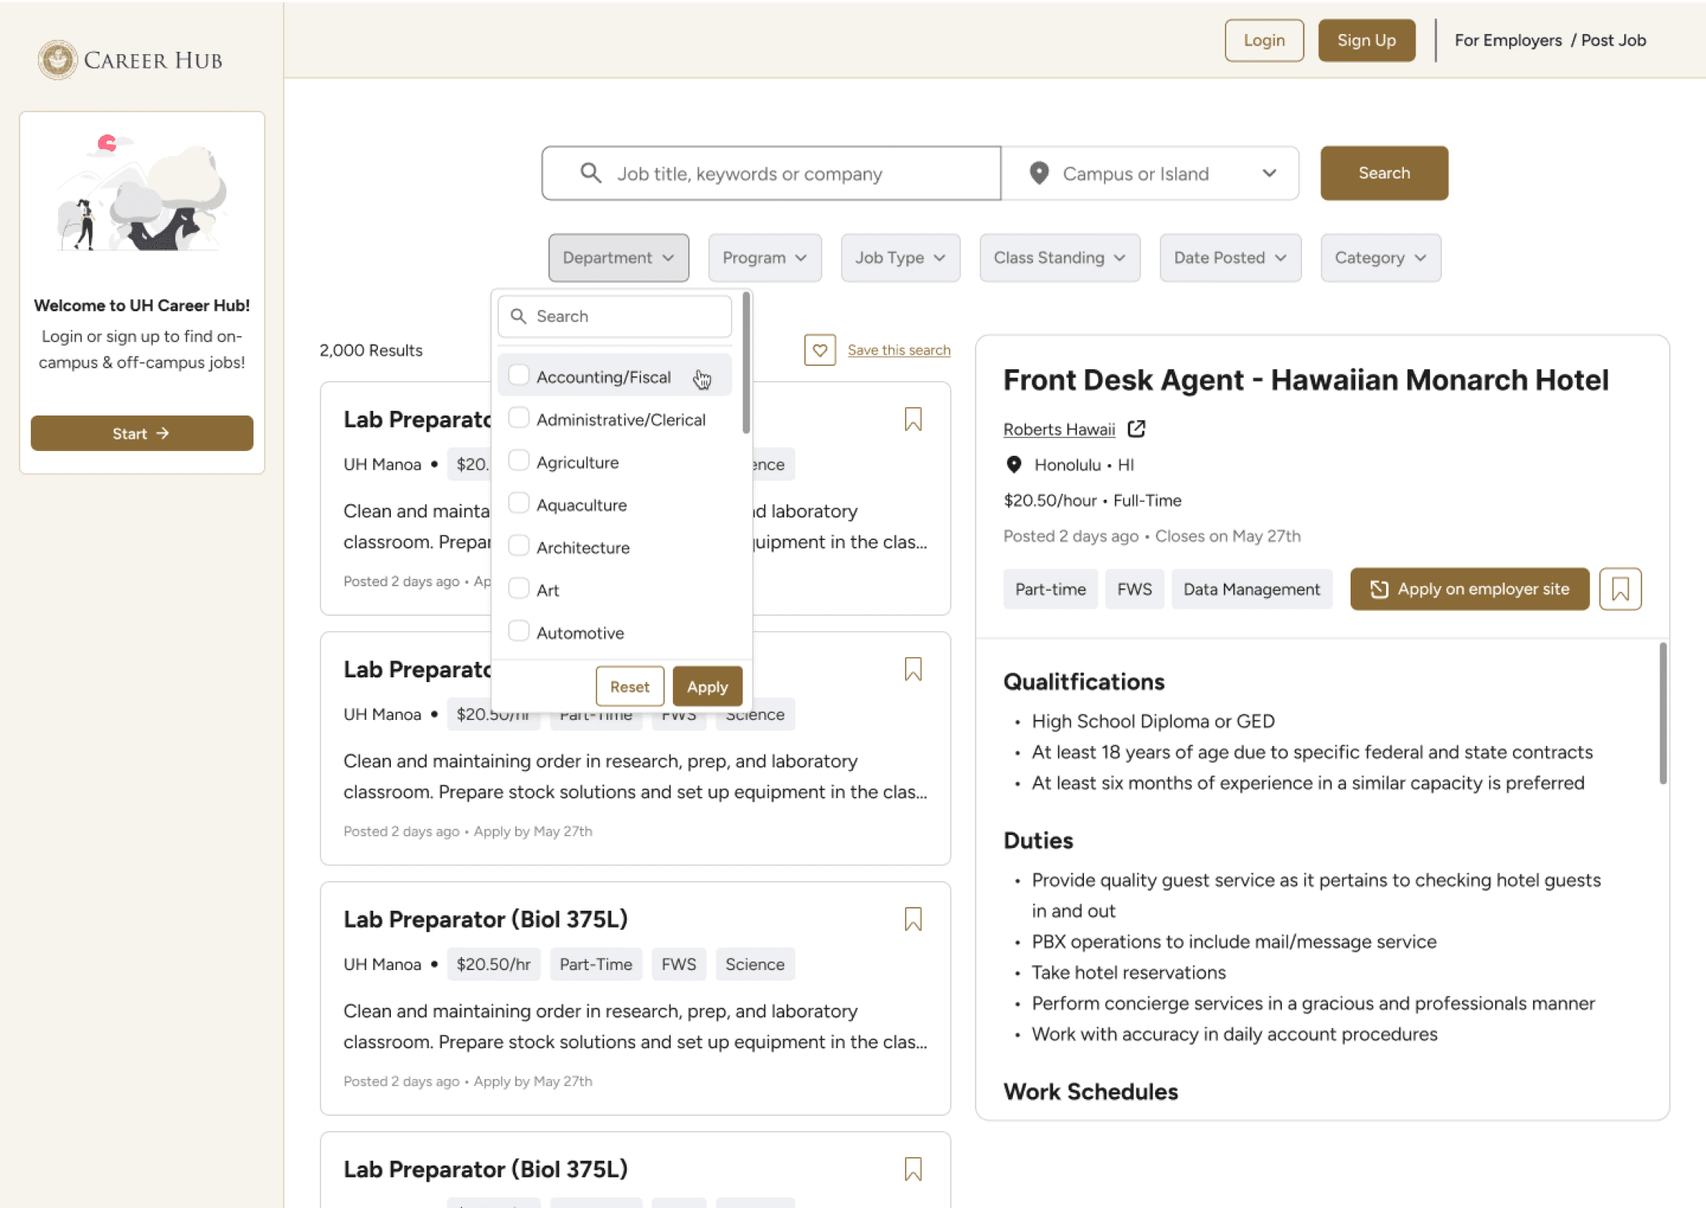
Task: Expand the Job Type filter
Action: tap(900, 258)
